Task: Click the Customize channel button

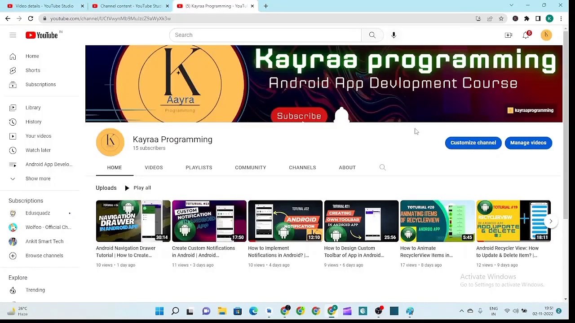Action: [473, 143]
